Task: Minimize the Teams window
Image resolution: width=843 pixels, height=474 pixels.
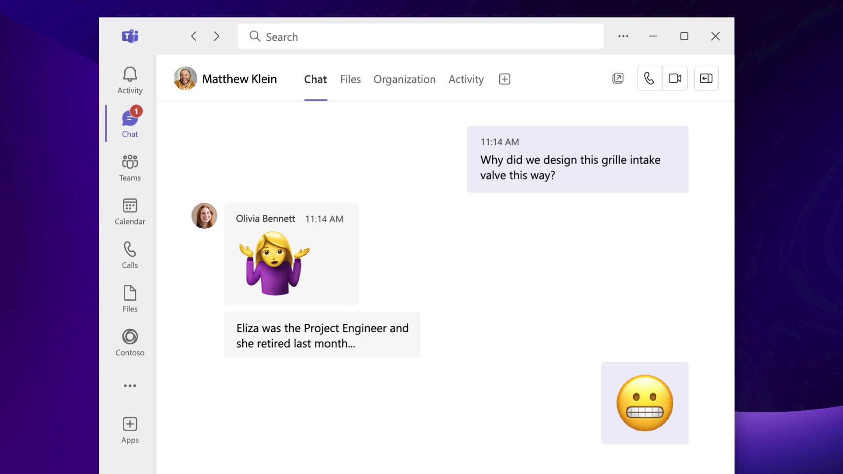Action: [x=653, y=36]
